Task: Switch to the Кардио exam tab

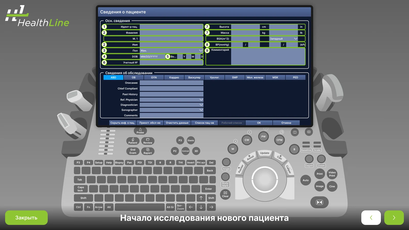Action: [174, 77]
